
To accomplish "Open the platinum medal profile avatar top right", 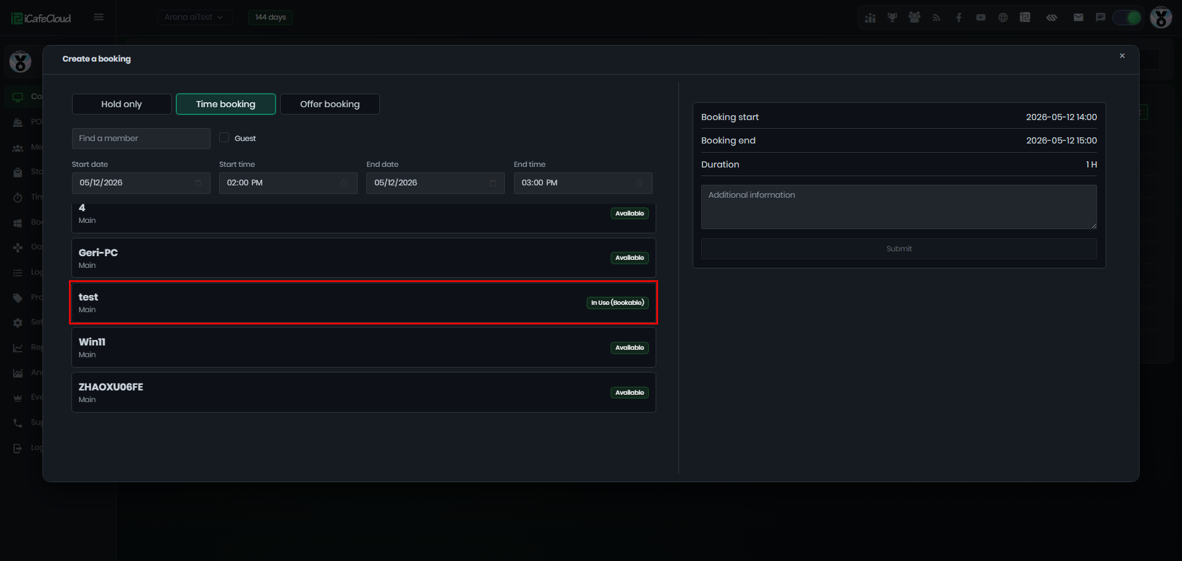I will click(x=1161, y=17).
